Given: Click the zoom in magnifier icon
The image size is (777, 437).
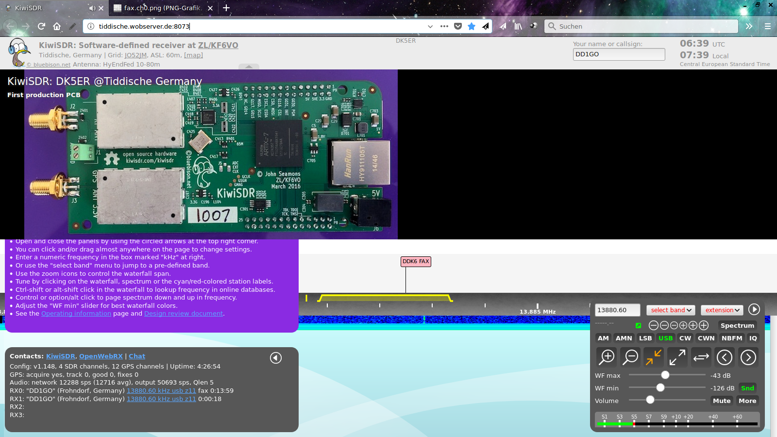Looking at the screenshot, I should (607, 357).
